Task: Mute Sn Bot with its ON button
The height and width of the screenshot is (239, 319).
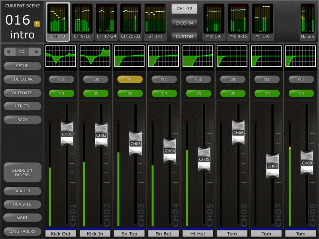Action: pos(164,93)
